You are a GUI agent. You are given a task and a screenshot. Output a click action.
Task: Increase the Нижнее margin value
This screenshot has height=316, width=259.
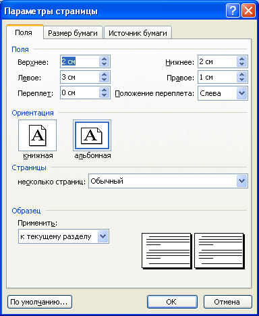[x=241, y=59]
